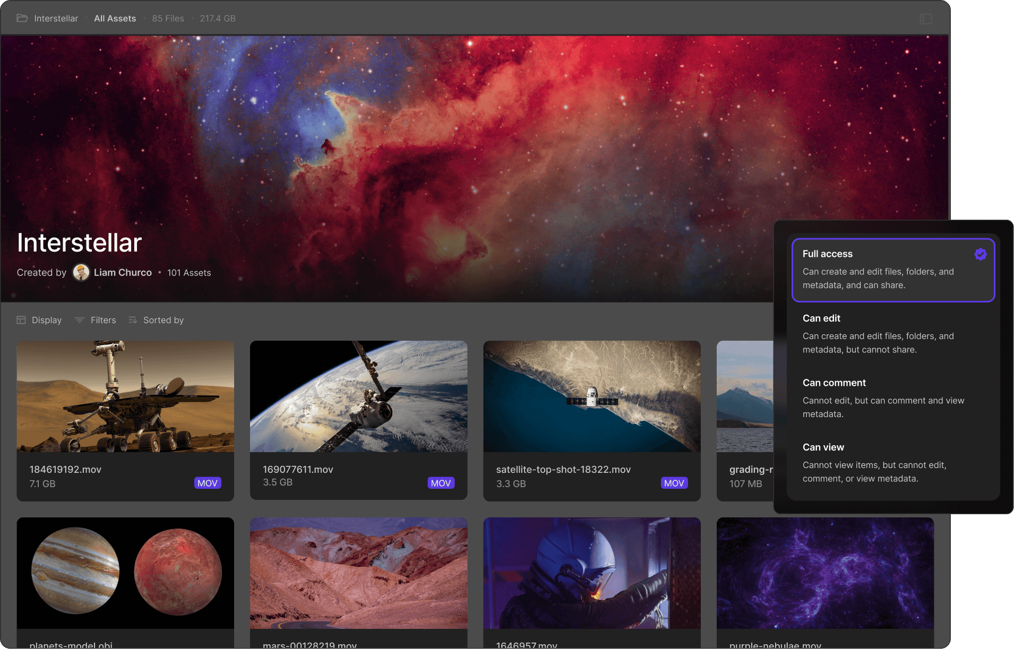Click the 3.5 GB file size
Image resolution: width=1014 pixels, height=649 pixels.
pyautogui.click(x=278, y=482)
